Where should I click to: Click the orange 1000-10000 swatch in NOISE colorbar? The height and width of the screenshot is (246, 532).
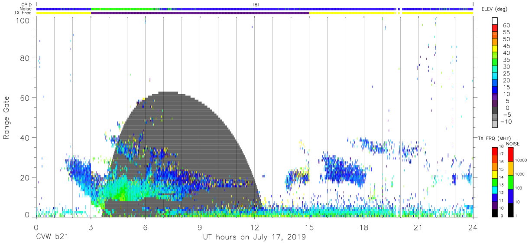[x=510, y=168]
